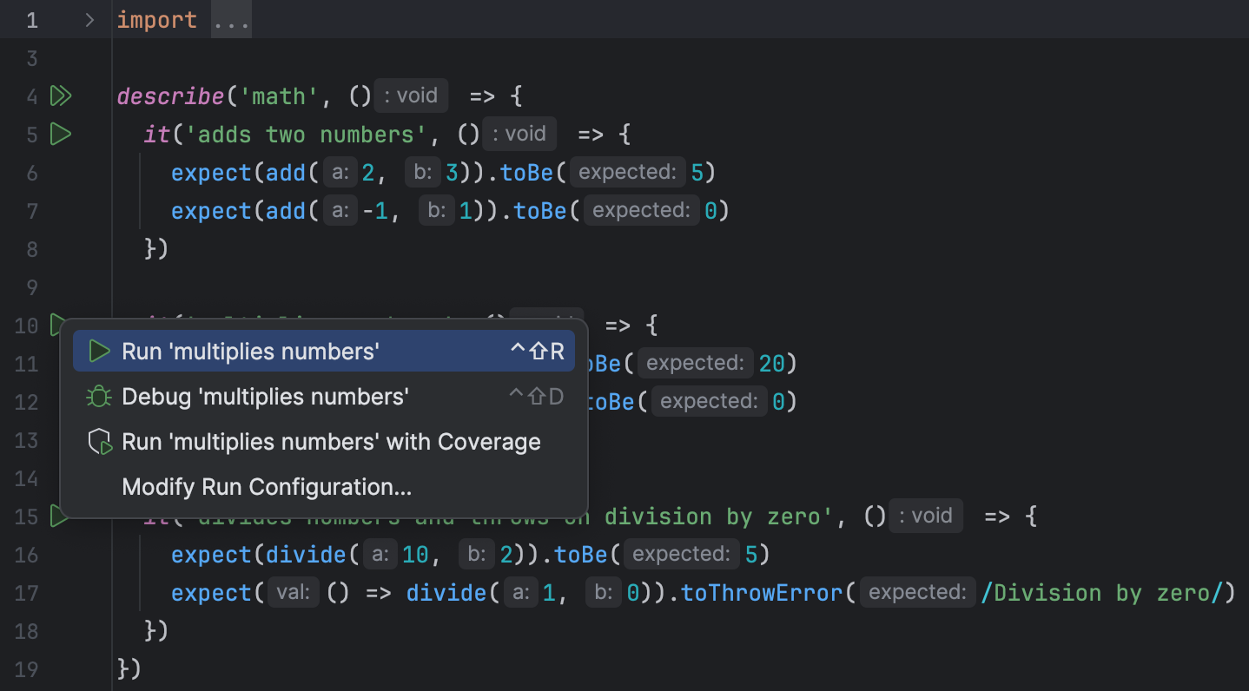Image resolution: width=1249 pixels, height=691 pixels.
Task: Choose Debug 'multiplies numbers' in the popup
Action: click(x=265, y=396)
